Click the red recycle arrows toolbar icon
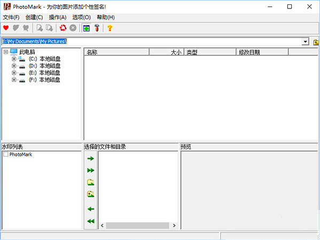Screen dimensions: 320x240 coord(63,28)
